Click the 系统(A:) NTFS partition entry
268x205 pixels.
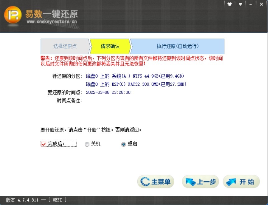tap(135, 76)
